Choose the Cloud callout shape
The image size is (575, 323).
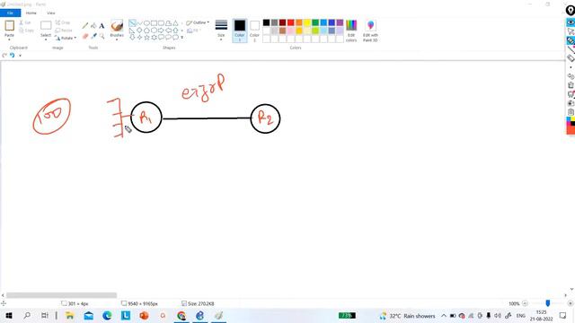point(176,38)
